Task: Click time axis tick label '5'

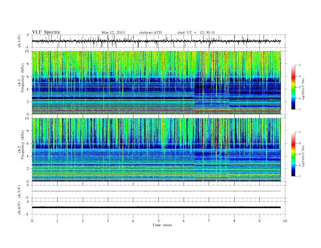Action: 158,221
